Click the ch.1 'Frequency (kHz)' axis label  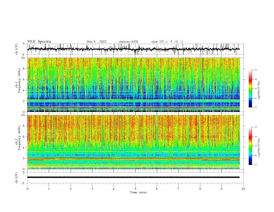pos(19,81)
